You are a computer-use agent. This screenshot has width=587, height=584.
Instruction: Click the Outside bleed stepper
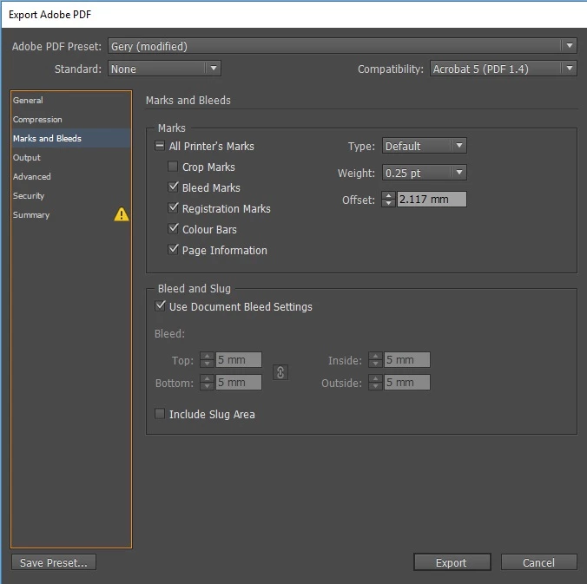[375, 383]
